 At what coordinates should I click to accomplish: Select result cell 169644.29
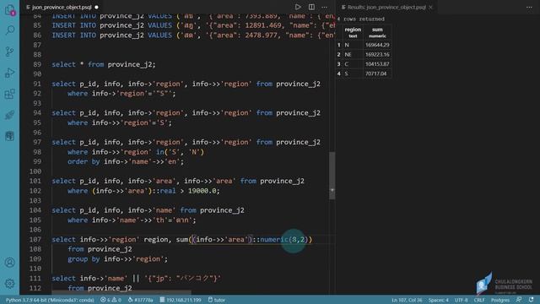(377, 45)
